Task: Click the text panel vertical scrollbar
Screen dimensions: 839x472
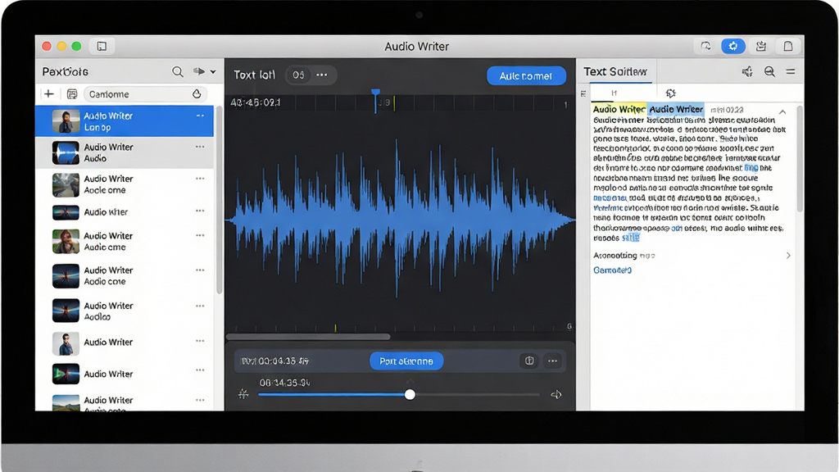Action: pyautogui.click(x=800, y=158)
